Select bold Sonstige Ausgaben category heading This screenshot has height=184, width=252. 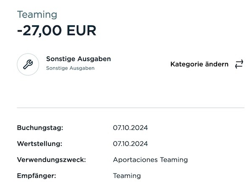pyautogui.click(x=79, y=59)
